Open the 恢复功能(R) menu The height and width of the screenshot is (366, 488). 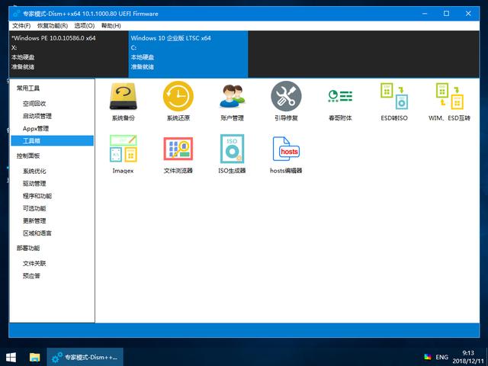53,25
